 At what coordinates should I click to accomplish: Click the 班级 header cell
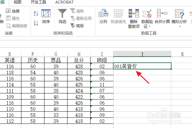click(102, 60)
